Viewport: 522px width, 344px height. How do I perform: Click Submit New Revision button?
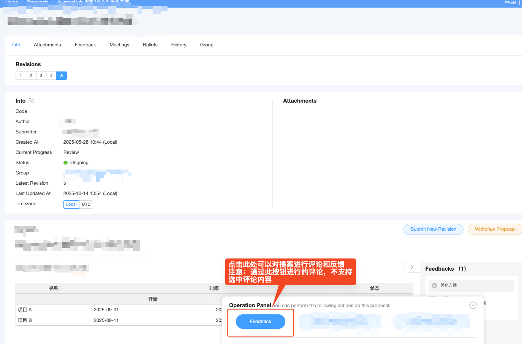433,229
